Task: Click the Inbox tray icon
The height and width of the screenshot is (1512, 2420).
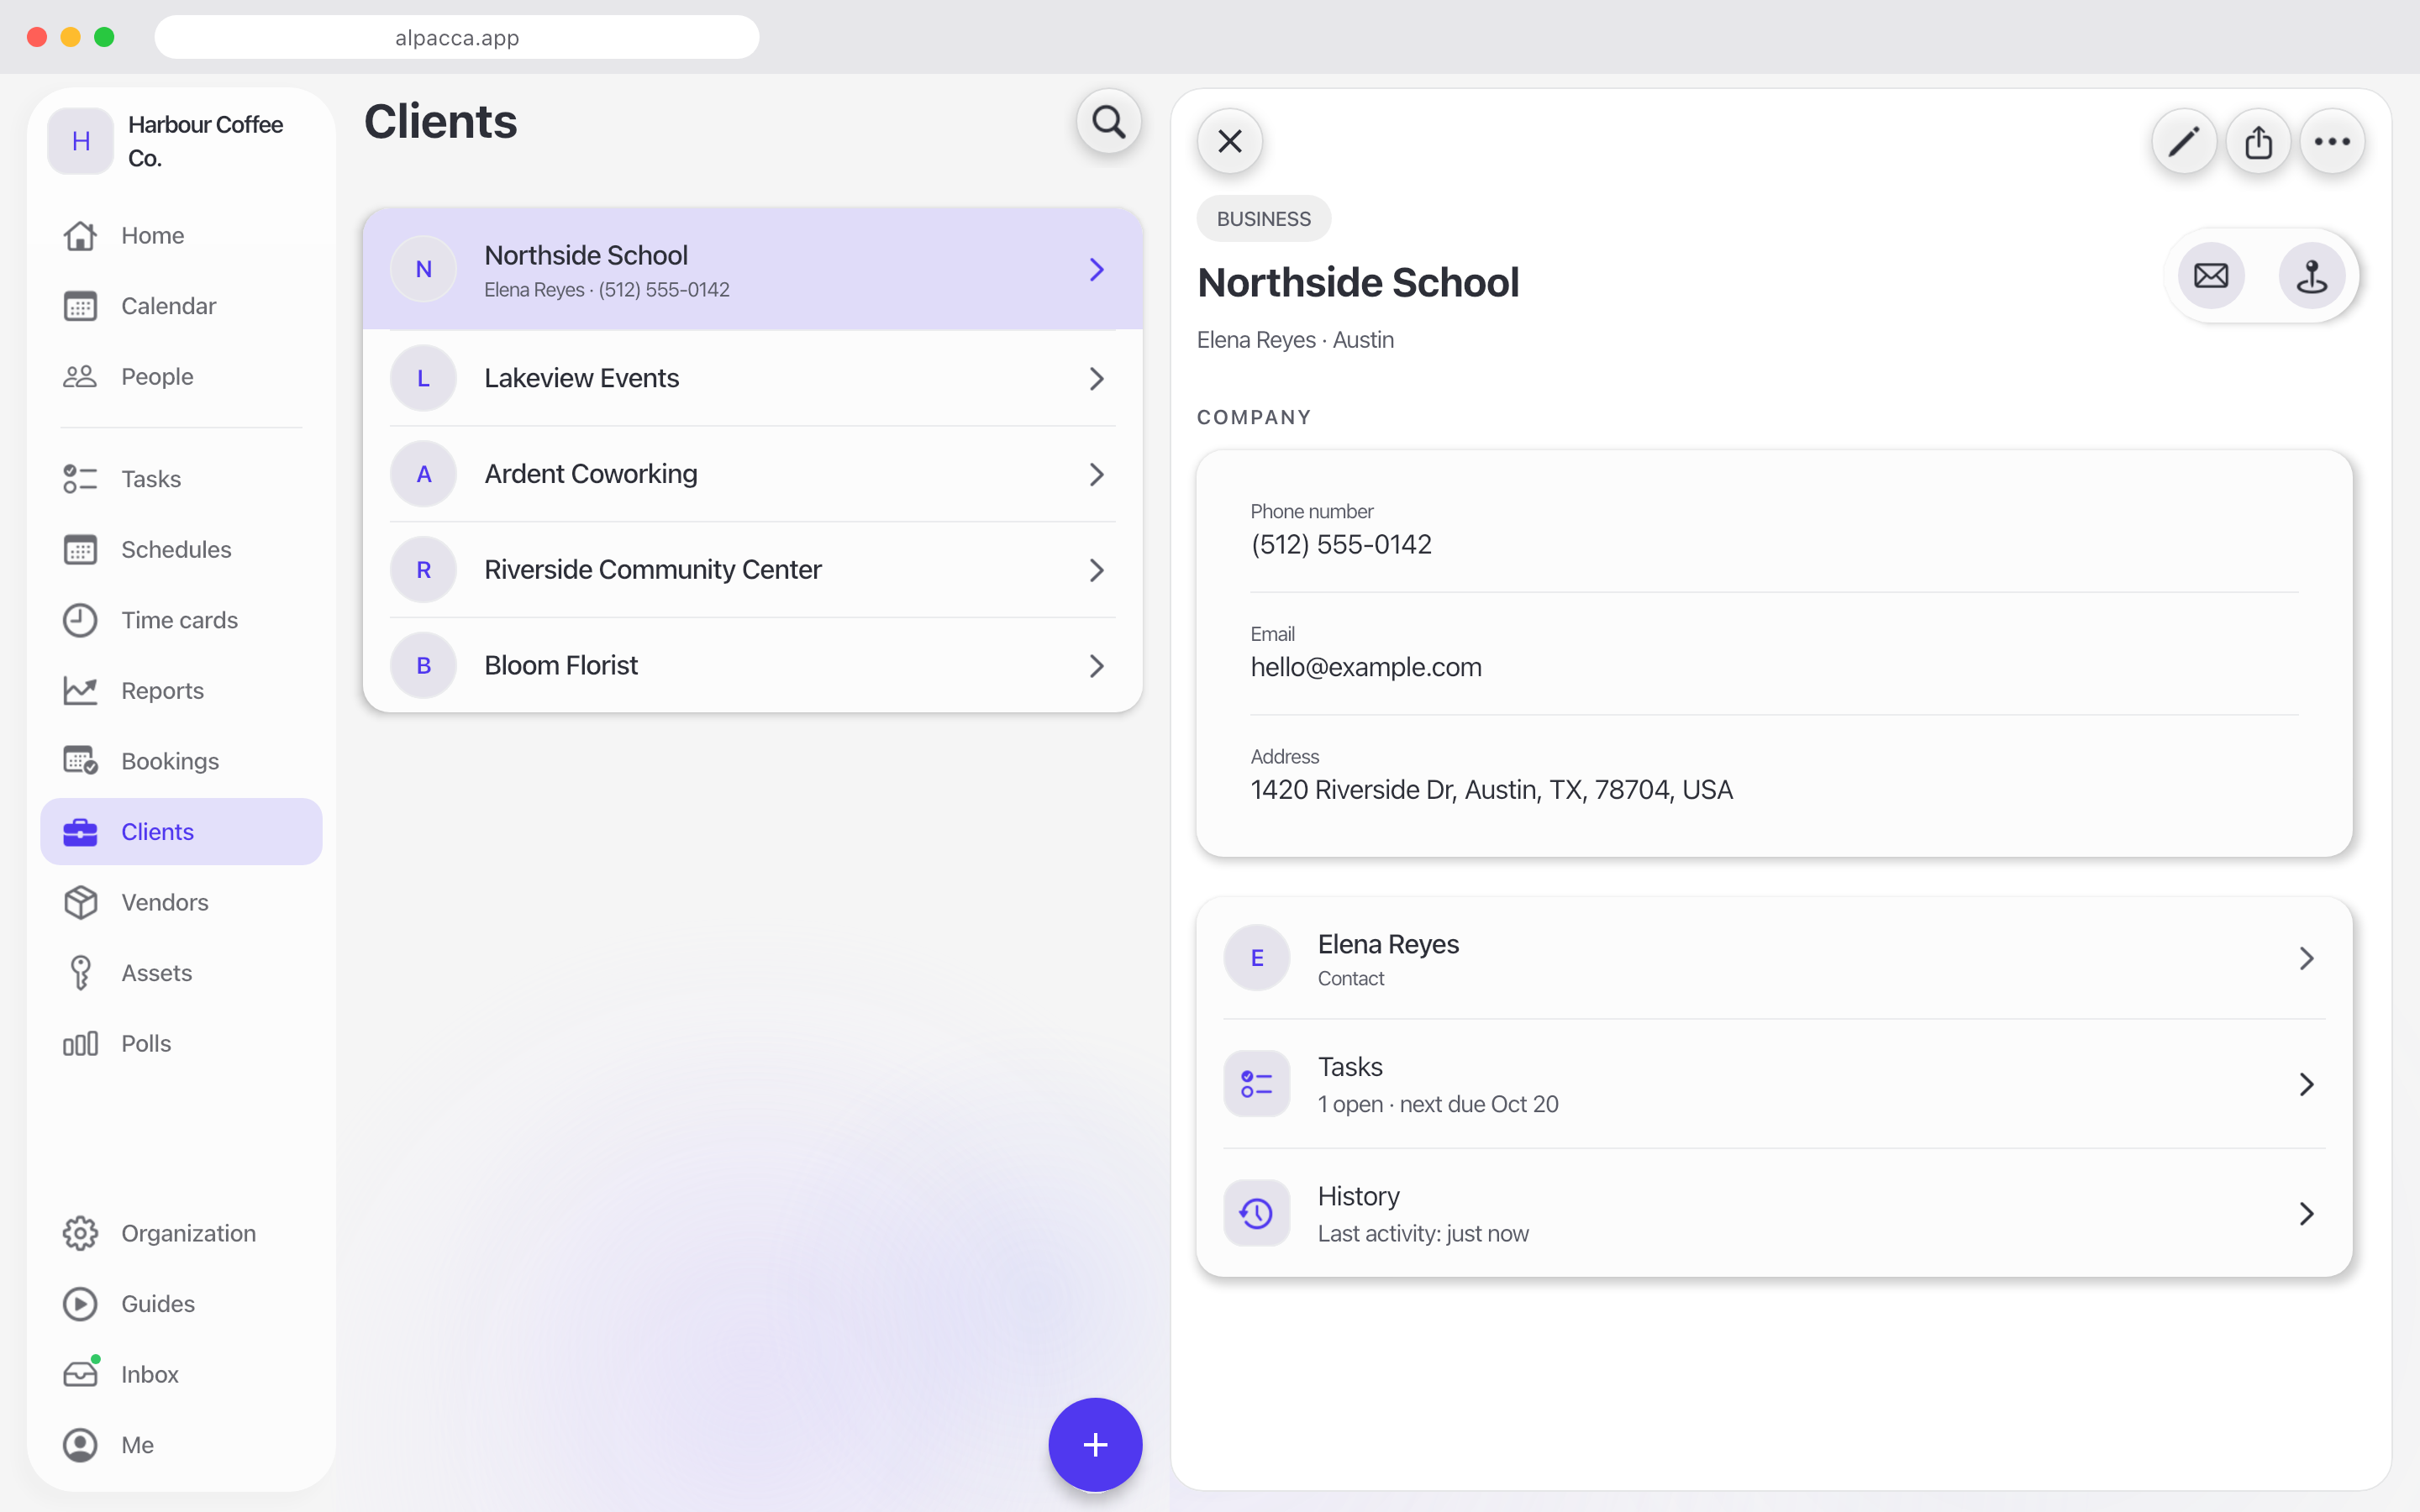Action: 80,1374
